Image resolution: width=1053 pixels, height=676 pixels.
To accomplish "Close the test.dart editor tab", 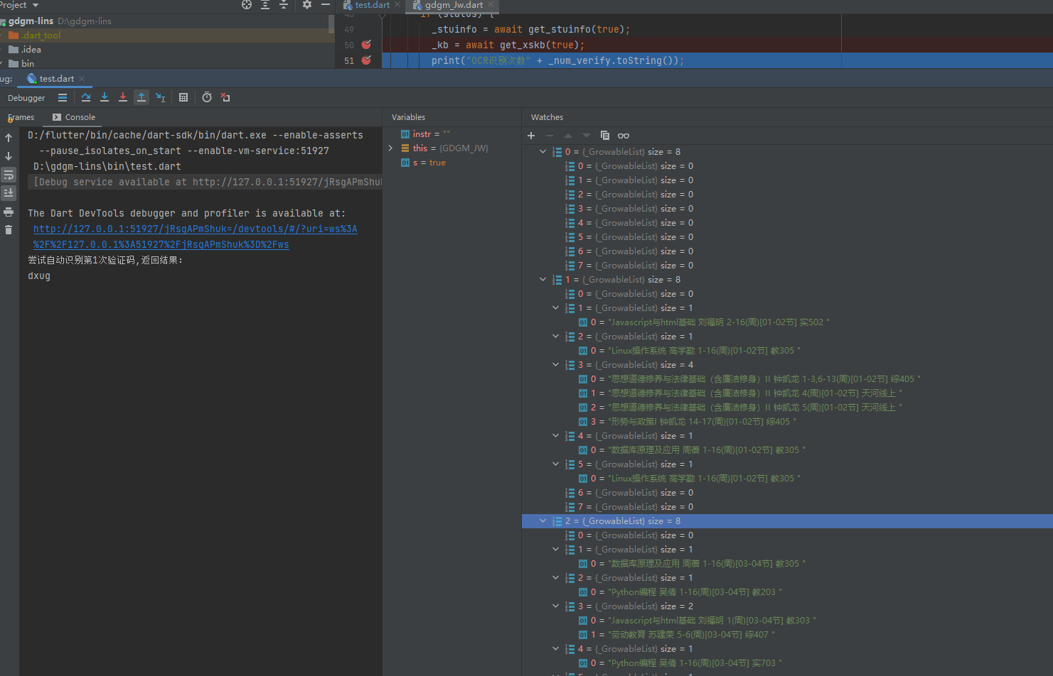I will [397, 5].
